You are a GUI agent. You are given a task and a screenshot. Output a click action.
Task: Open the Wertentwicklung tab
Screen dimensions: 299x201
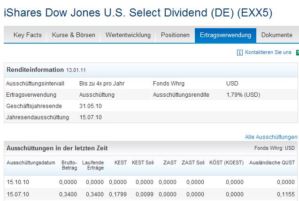pyautogui.click(x=128, y=35)
